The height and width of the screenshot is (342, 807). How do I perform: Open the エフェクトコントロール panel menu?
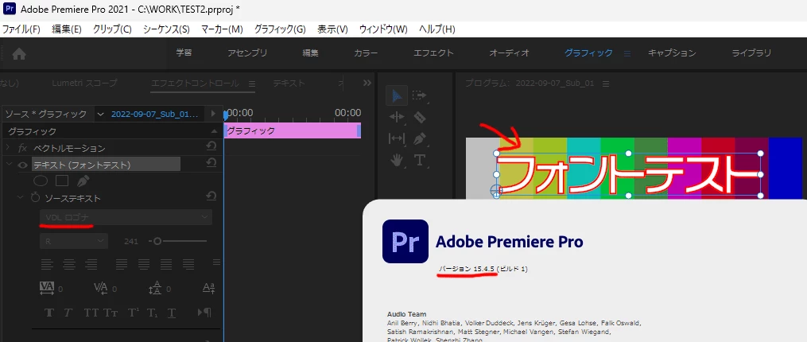tap(252, 84)
